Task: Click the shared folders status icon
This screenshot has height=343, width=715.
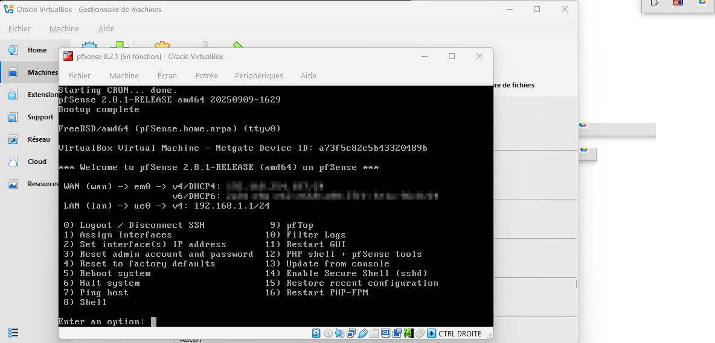Action: [x=374, y=333]
